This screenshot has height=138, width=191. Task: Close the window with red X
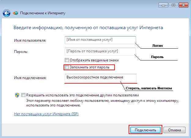(183, 5)
